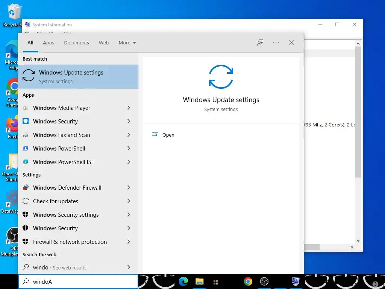The image size is (385, 289).
Task: Click in the taskbar search input box
Action: pyautogui.click(x=78, y=281)
